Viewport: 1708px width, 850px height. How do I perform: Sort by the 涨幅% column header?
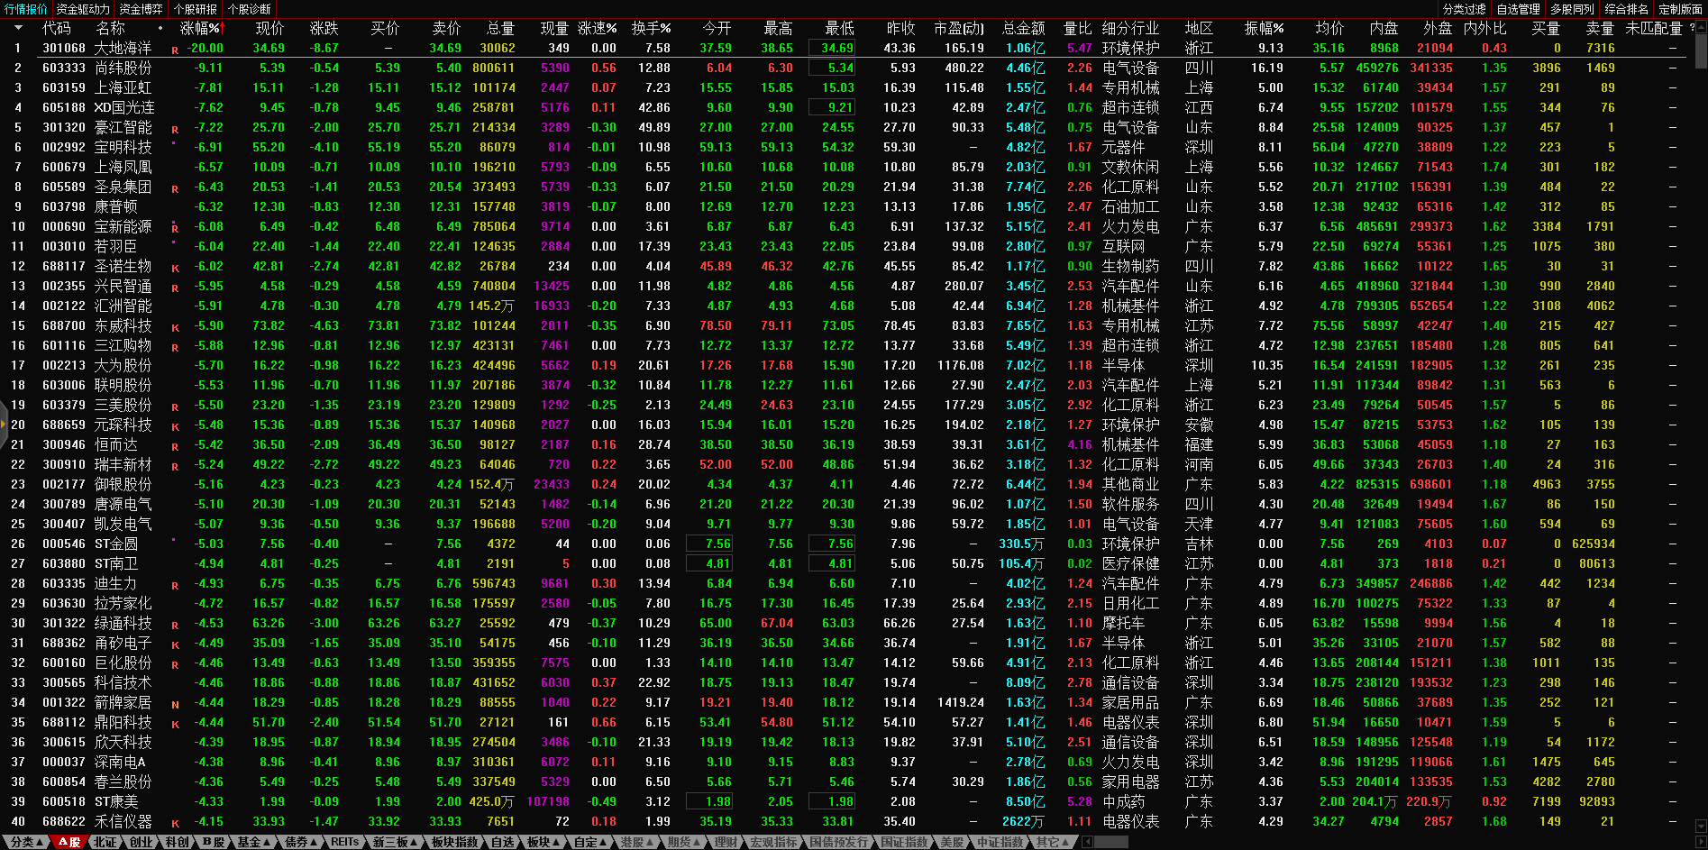point(199,28)
